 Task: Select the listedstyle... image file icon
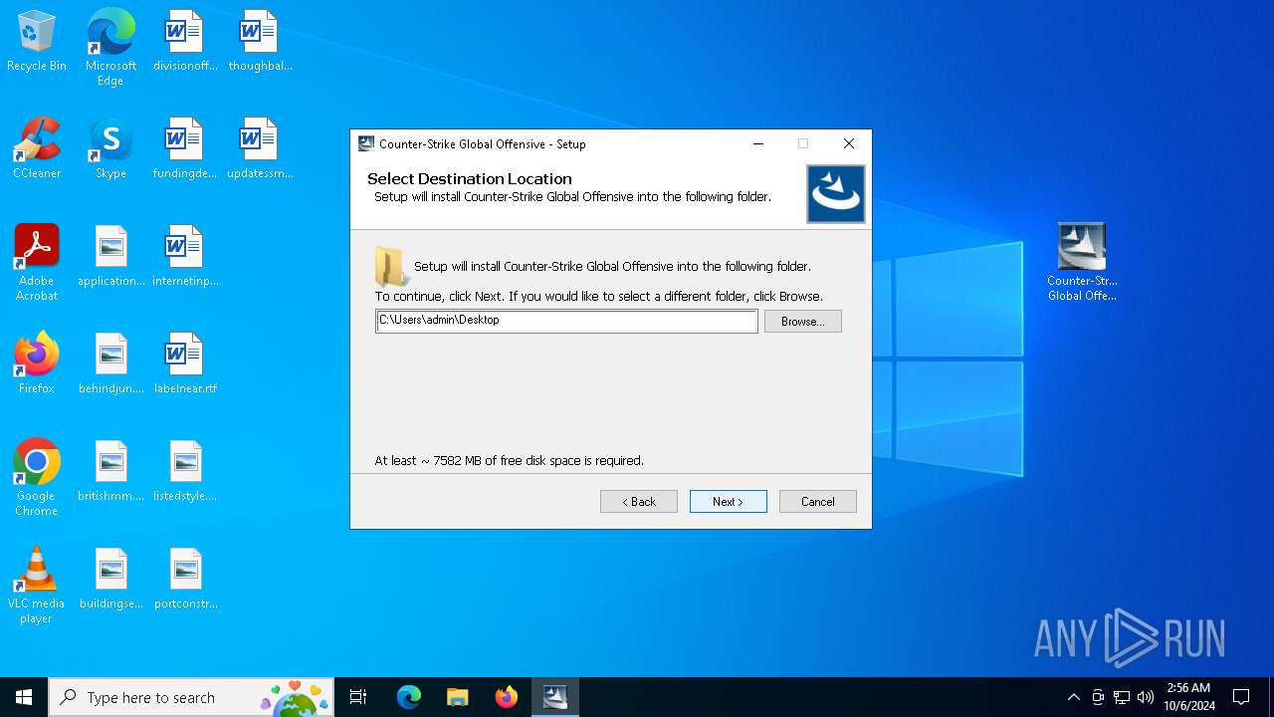point(185,472)
